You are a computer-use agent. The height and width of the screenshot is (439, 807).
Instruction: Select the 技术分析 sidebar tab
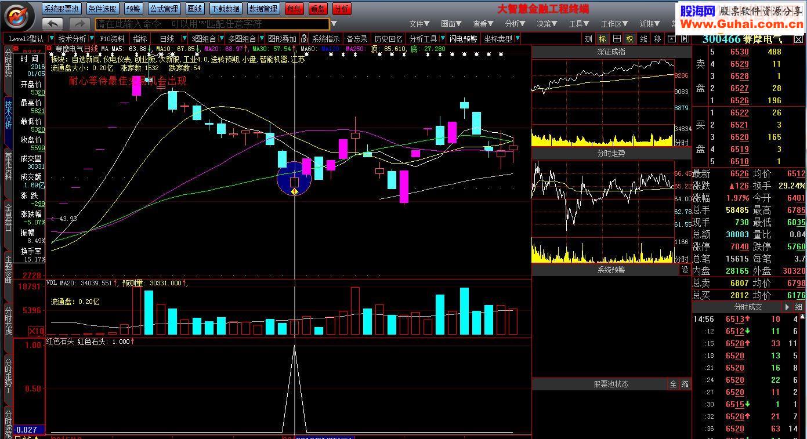pyautogui.click(x=8, y=115)
